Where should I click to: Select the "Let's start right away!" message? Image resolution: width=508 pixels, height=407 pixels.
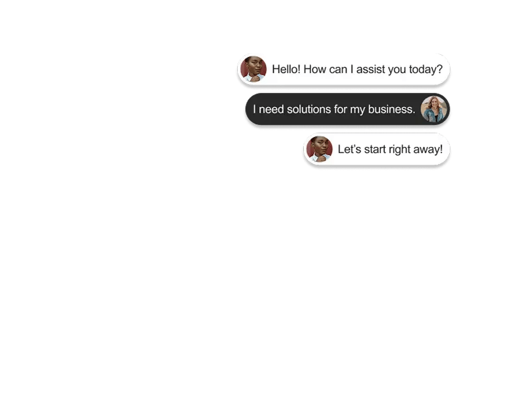click(x=377, y=149)
